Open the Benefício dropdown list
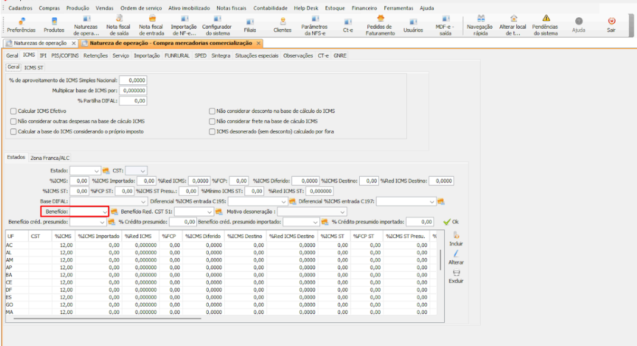The image size is (637, 346). coord(105,212)
